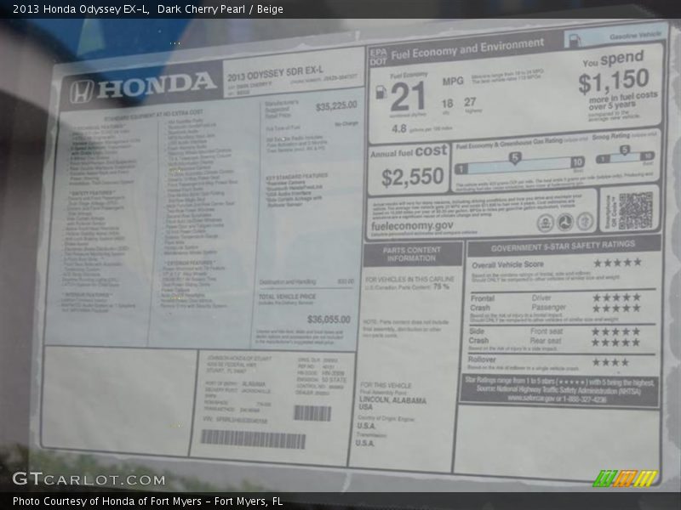
Task: Click the Frontal Crash Driver star rating
Action: (x=616, y=297)
